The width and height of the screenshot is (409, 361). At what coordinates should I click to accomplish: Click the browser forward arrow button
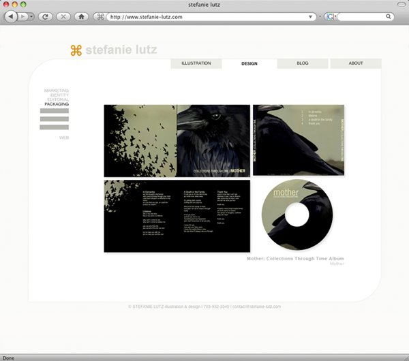22,16
